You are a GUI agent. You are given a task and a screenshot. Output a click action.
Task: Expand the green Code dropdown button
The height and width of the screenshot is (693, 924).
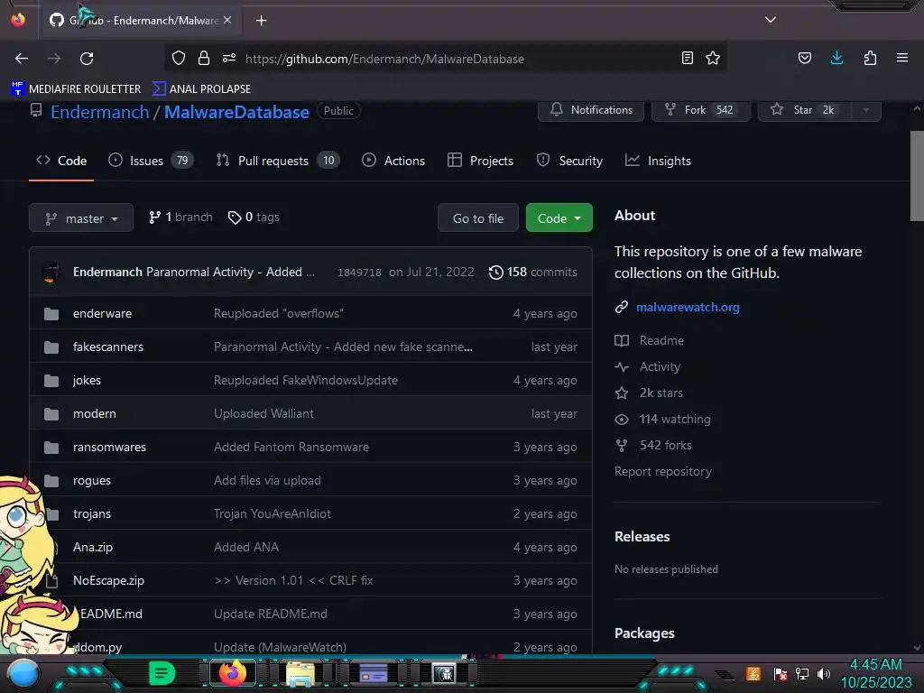point(559,218)
